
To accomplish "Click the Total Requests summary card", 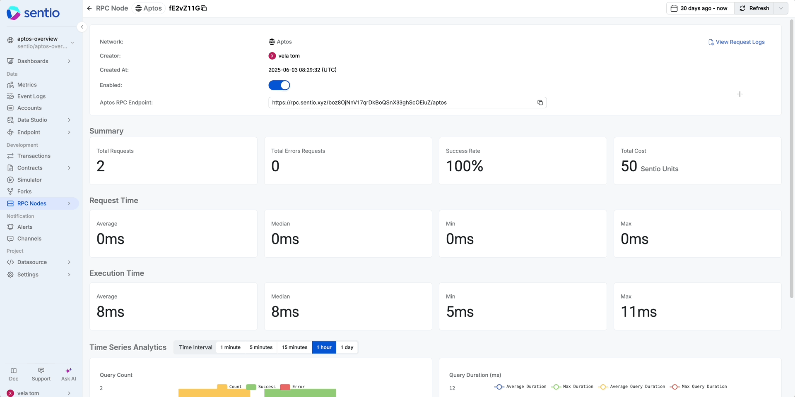I will 173,161.
